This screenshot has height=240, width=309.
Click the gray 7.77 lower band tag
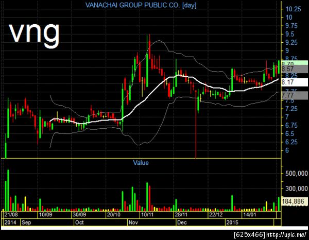pyautogui.click(x=295, y=96)
